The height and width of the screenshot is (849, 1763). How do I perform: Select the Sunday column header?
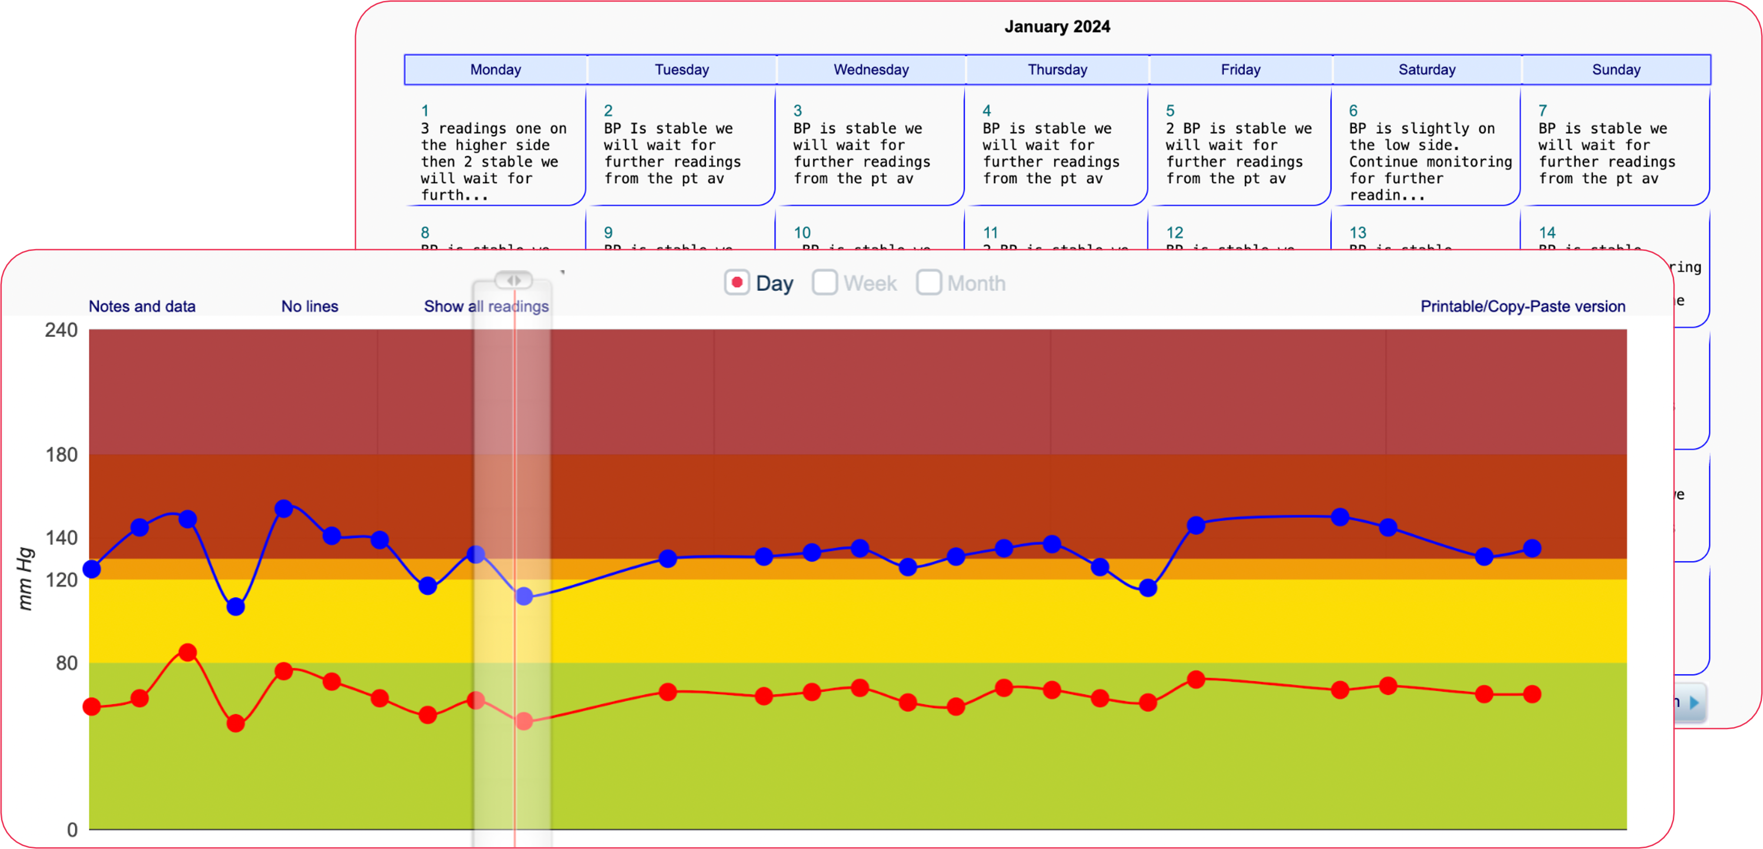coord(1616,70)
